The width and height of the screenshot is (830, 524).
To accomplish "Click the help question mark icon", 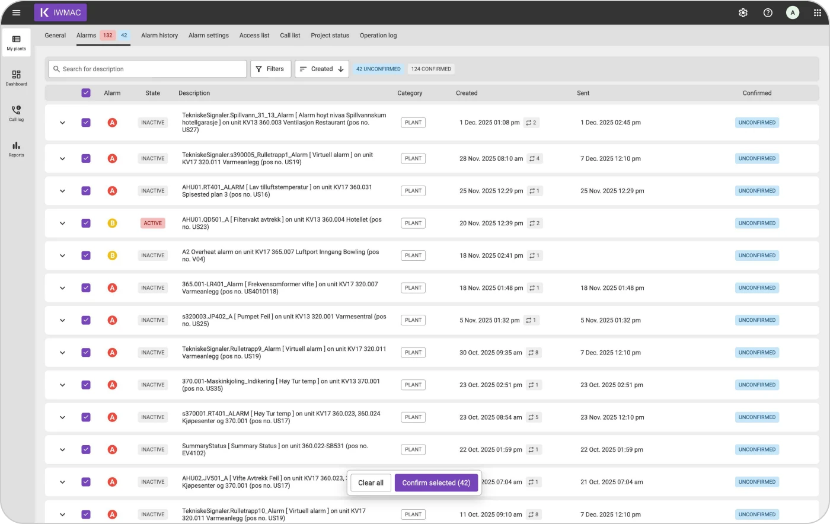I will click(768, 12).
